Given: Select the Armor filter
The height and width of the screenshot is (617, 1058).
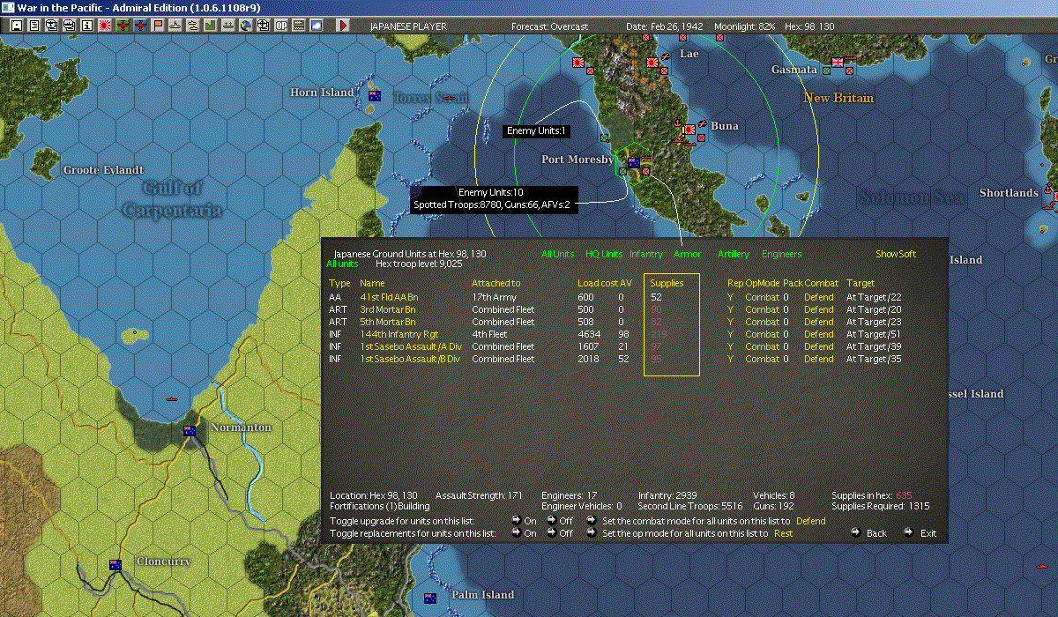Looking at the screenshot, I should pyautogui.click(x=688, y=254).
